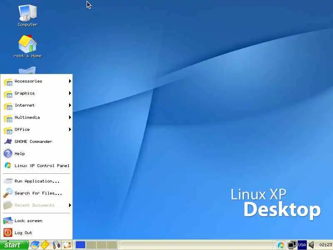
Task: Click the Linux XP Control Panel icon
Action: 8,165
